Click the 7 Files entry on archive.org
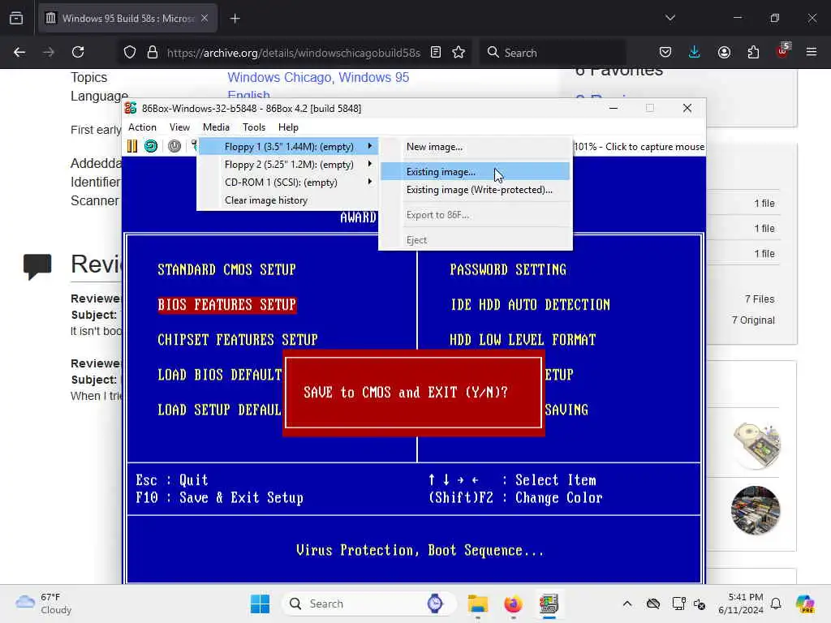The height and width of the screenshot is (623, 831). point(760,299)
